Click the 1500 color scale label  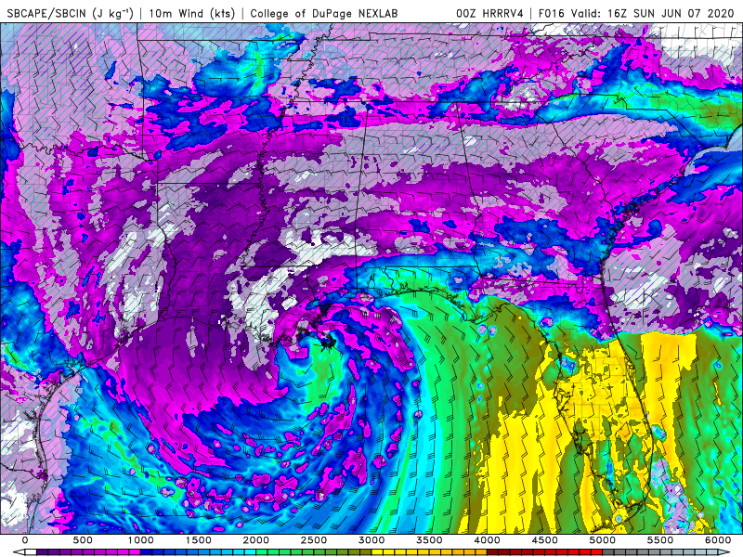pyautogui.click(x=199, y=540)
